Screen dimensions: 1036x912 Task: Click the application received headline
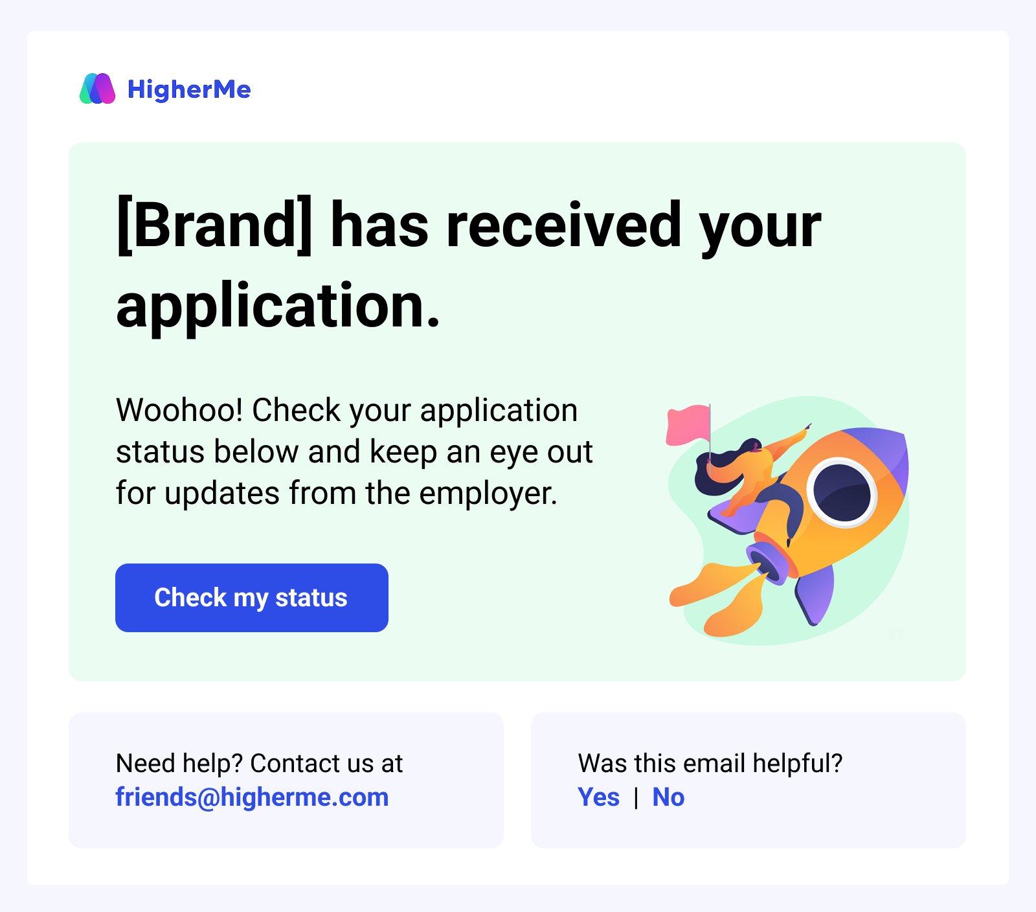click(x=469, y=264)
